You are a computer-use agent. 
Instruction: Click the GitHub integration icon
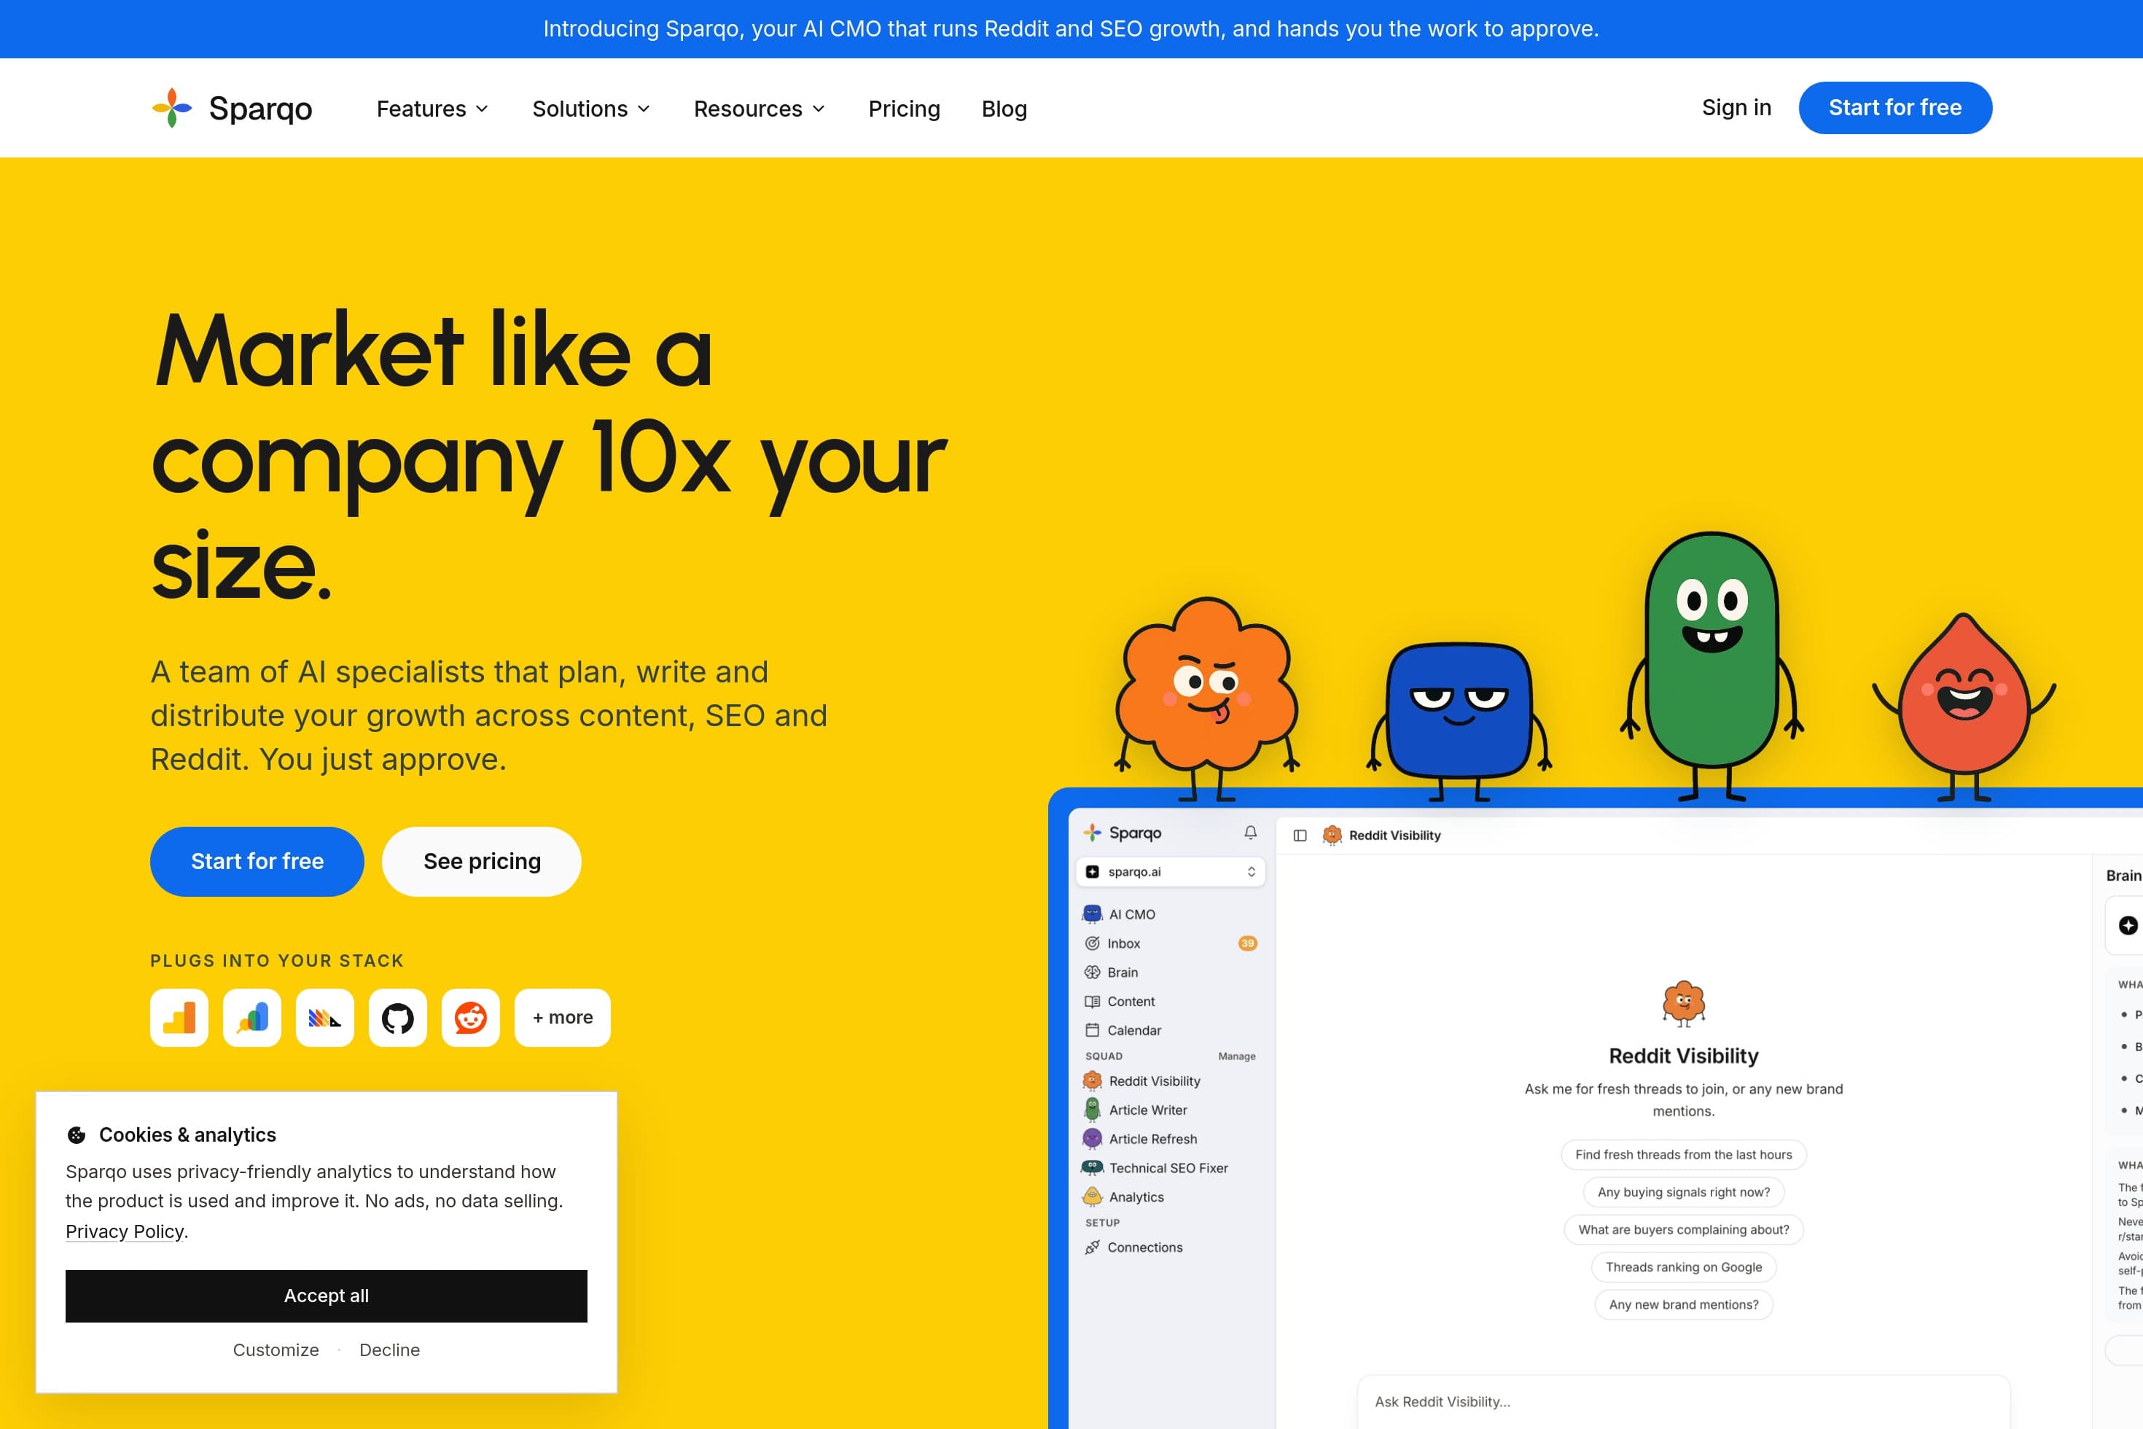pyautogui.click(x=398, y=1017)
